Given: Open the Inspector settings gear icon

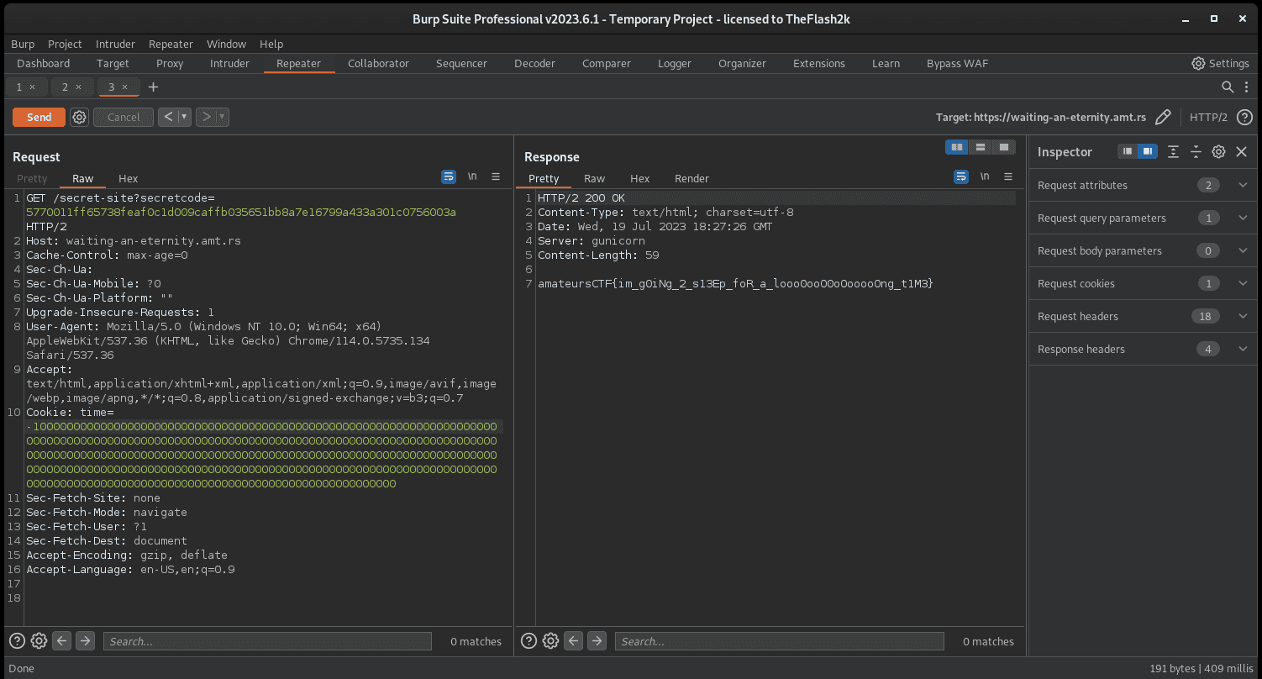Looking at the screenshot, I should (1218, 152).
